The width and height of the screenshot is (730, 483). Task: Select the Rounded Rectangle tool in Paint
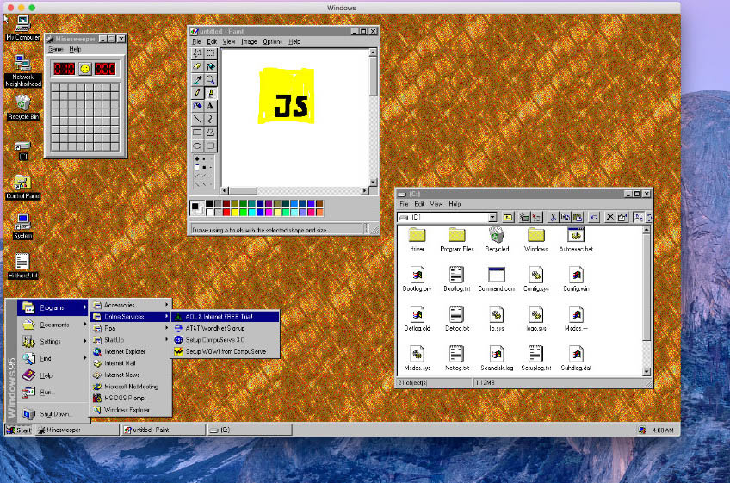[210, 146]
